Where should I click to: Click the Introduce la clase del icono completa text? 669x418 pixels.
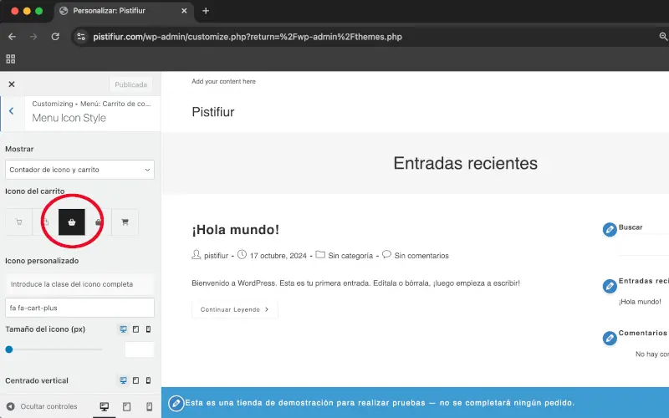(x=72, y=284)
